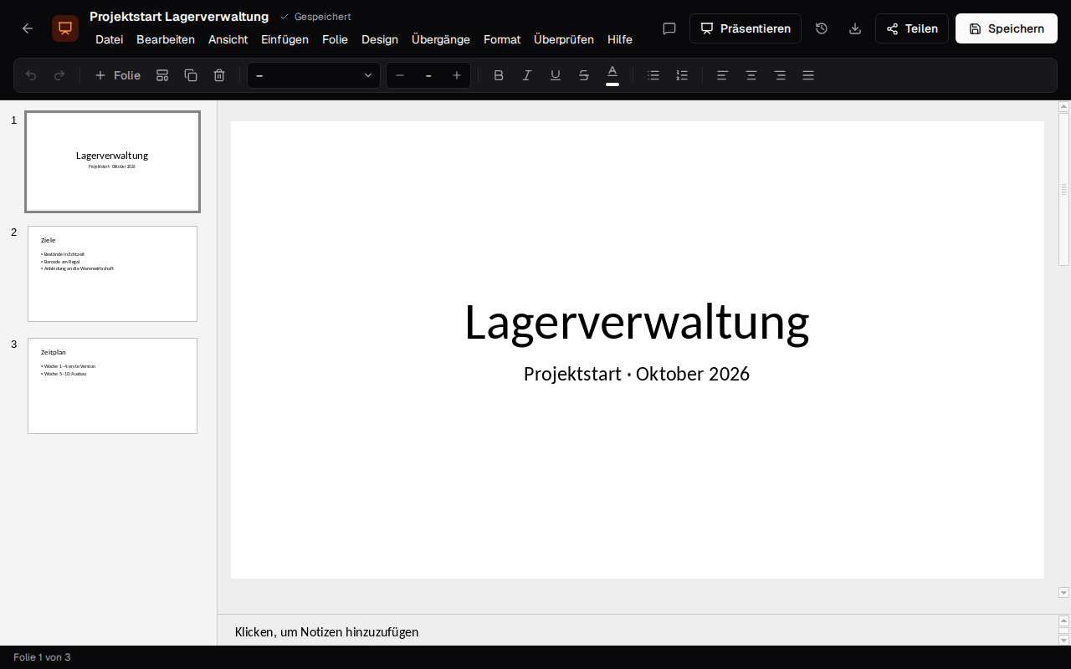
Task: Insert a bulleted list
Action: click(x=654, y=75)
